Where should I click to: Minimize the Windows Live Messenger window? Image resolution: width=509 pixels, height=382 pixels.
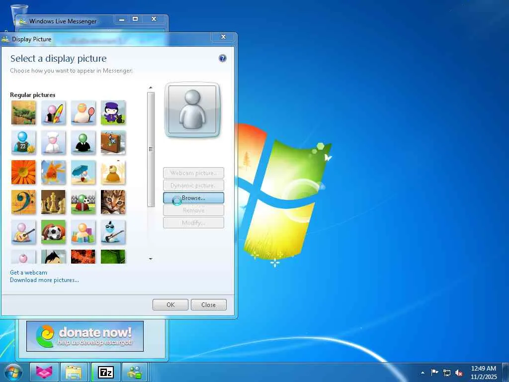tap(122, 19)
